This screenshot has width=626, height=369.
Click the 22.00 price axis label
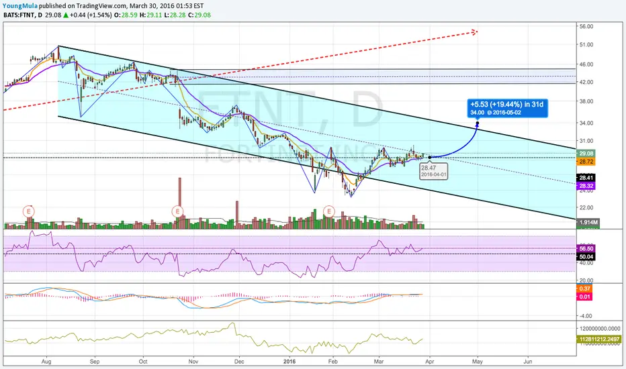click(586, 207)
